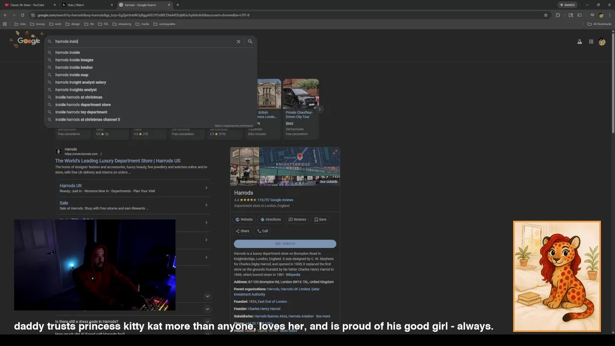Open All Bookmarks folder
Screen dimensions: 615x346
click(x=600, y=24)
